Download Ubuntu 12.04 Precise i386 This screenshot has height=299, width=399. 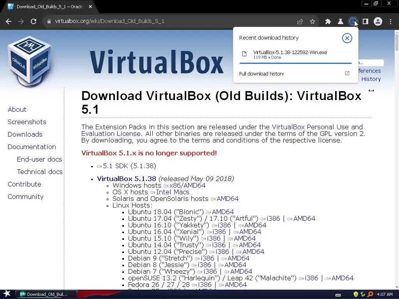222,252
